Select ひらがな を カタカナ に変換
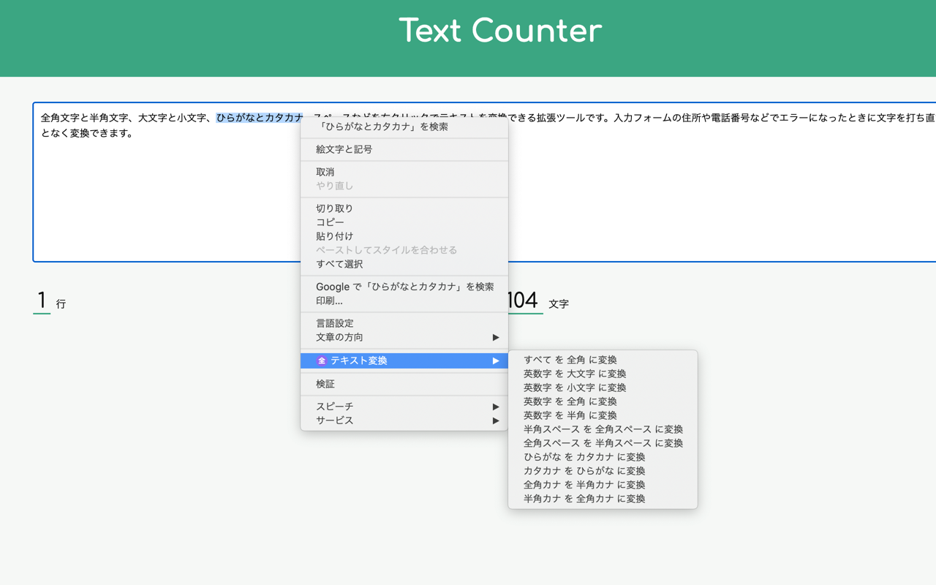 click(603, 457)
